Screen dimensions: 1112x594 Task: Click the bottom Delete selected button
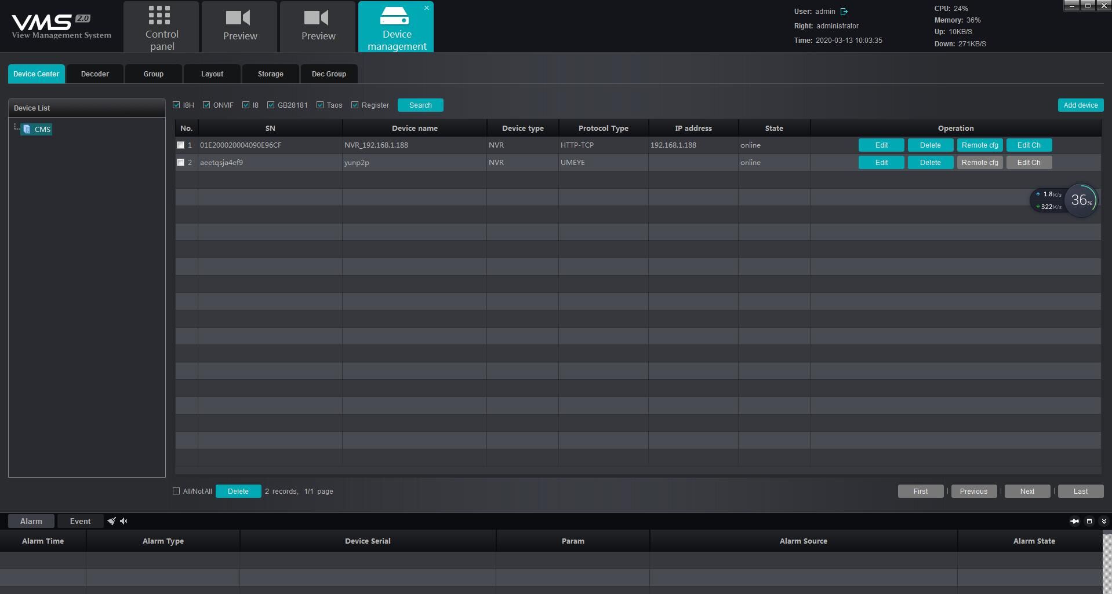pyautogui.click(x=238, y=492)
